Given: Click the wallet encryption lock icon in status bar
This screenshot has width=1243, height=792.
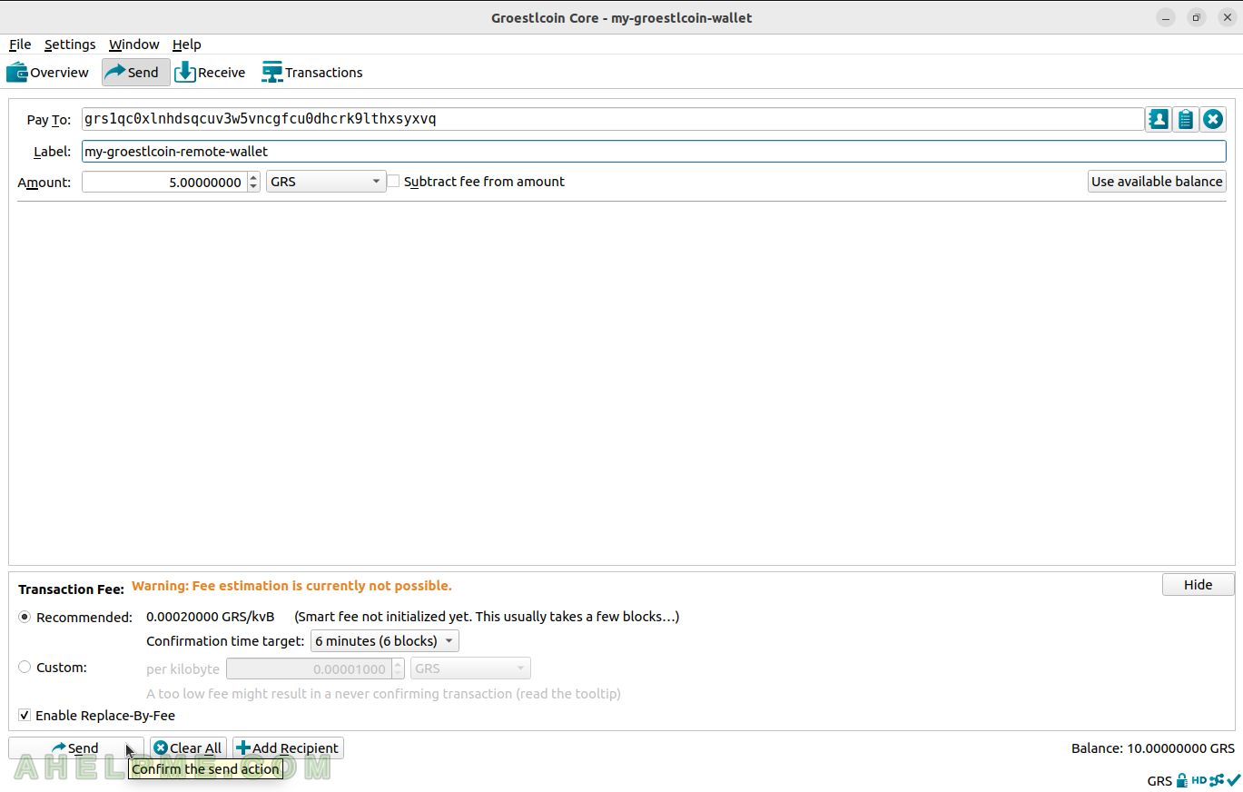Looking at the screenshot, I should (x=1182, y=780).
